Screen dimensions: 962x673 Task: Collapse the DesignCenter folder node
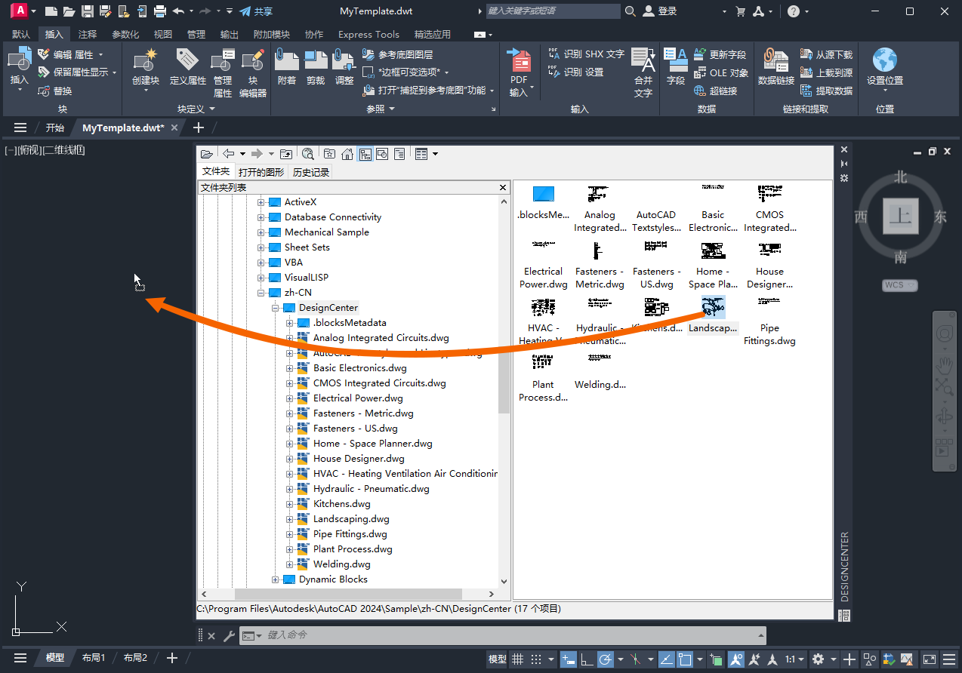coord(276,308)
